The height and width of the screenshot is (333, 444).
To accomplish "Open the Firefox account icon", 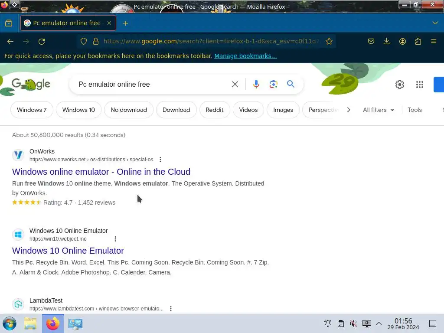I will click(x=402, y=41).
